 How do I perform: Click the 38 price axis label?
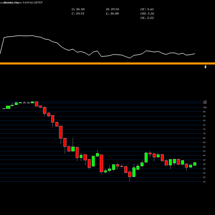point(204,164)
